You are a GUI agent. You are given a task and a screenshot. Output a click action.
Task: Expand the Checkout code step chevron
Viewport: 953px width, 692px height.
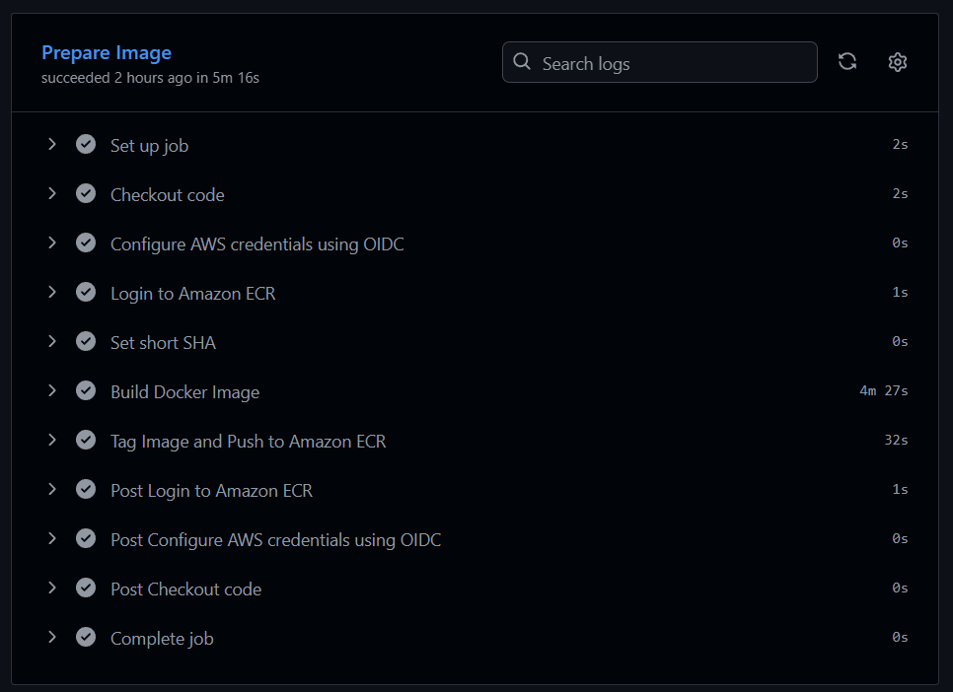(x=52, y=194)
